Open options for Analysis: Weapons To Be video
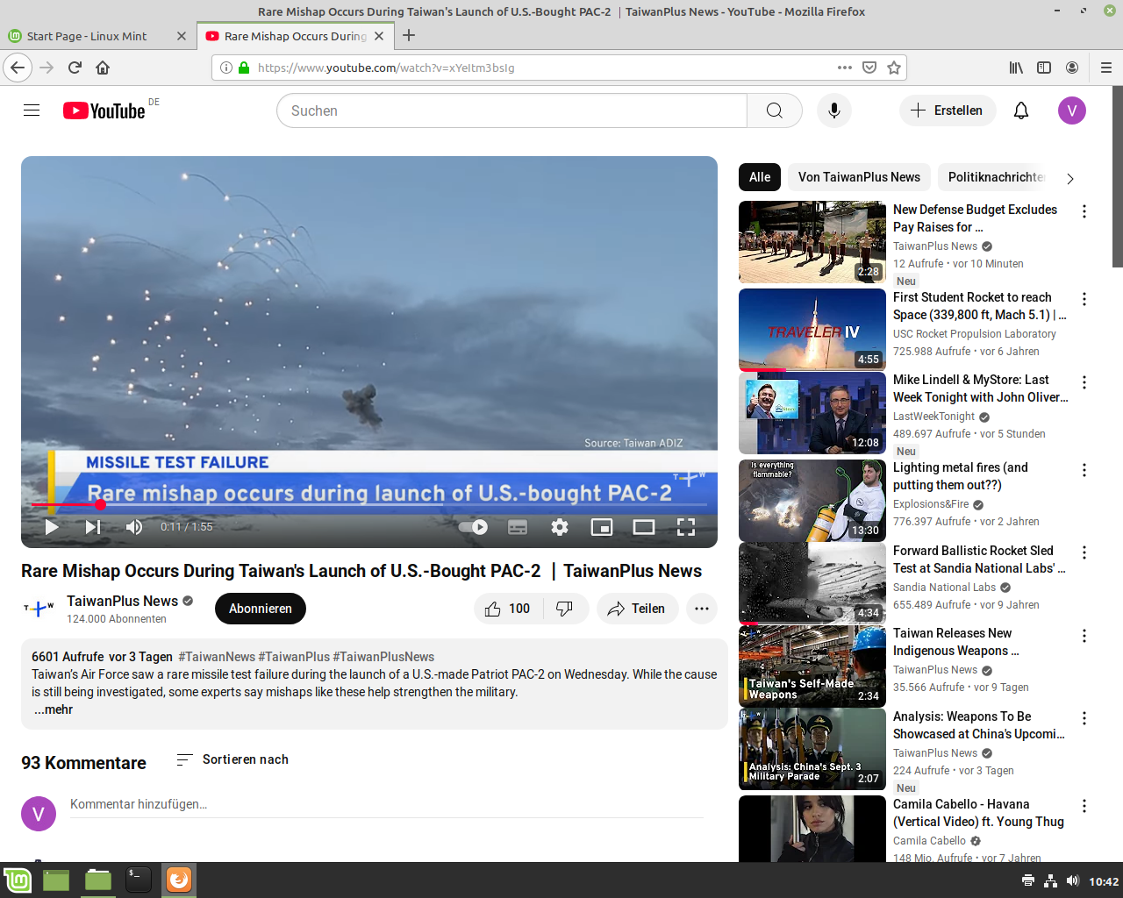 (1084, 718)
